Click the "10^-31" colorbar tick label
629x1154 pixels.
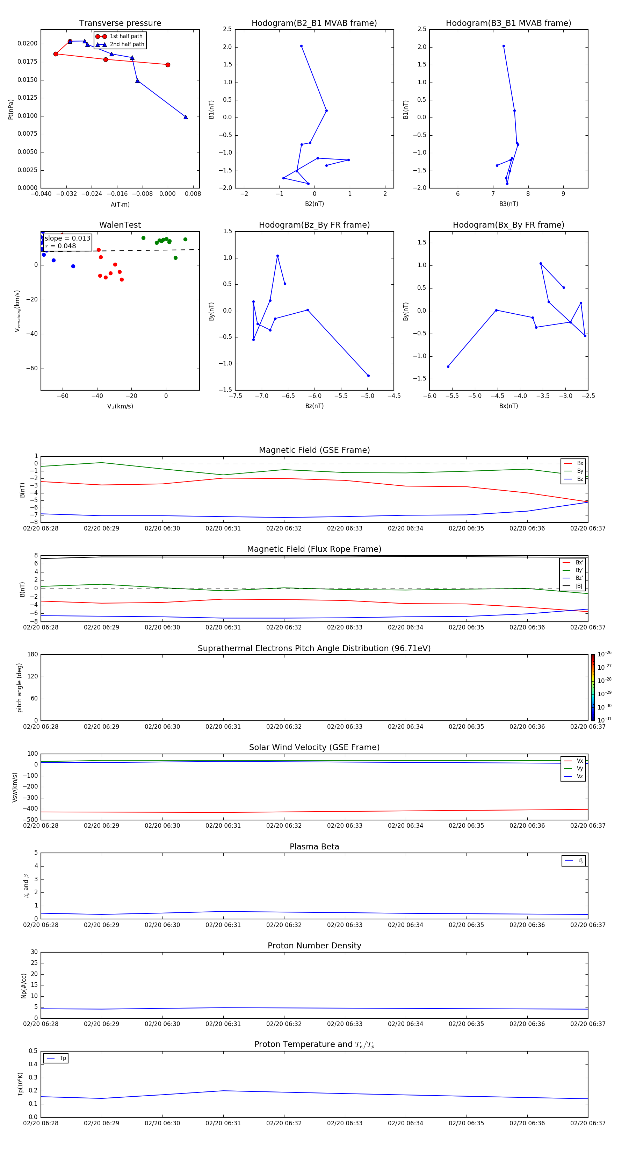[x=605, y=720]
